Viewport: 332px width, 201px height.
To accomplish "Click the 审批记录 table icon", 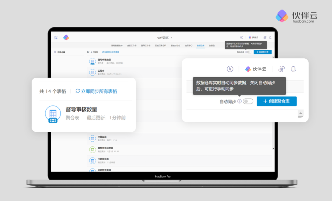I will (x=92, y=138).
